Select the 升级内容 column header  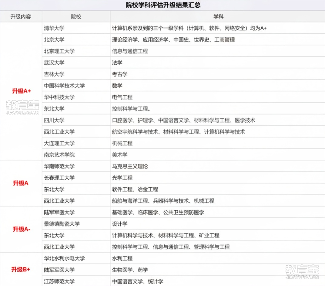coord(21,17)
